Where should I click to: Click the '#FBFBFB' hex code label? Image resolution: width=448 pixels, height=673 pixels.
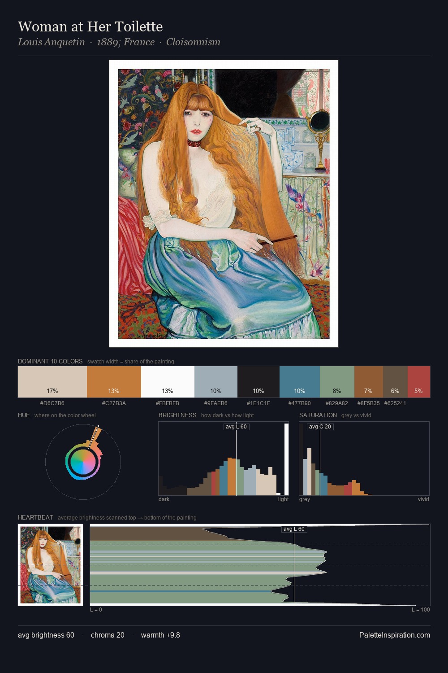pyautogui.click(x=168, y=403)
